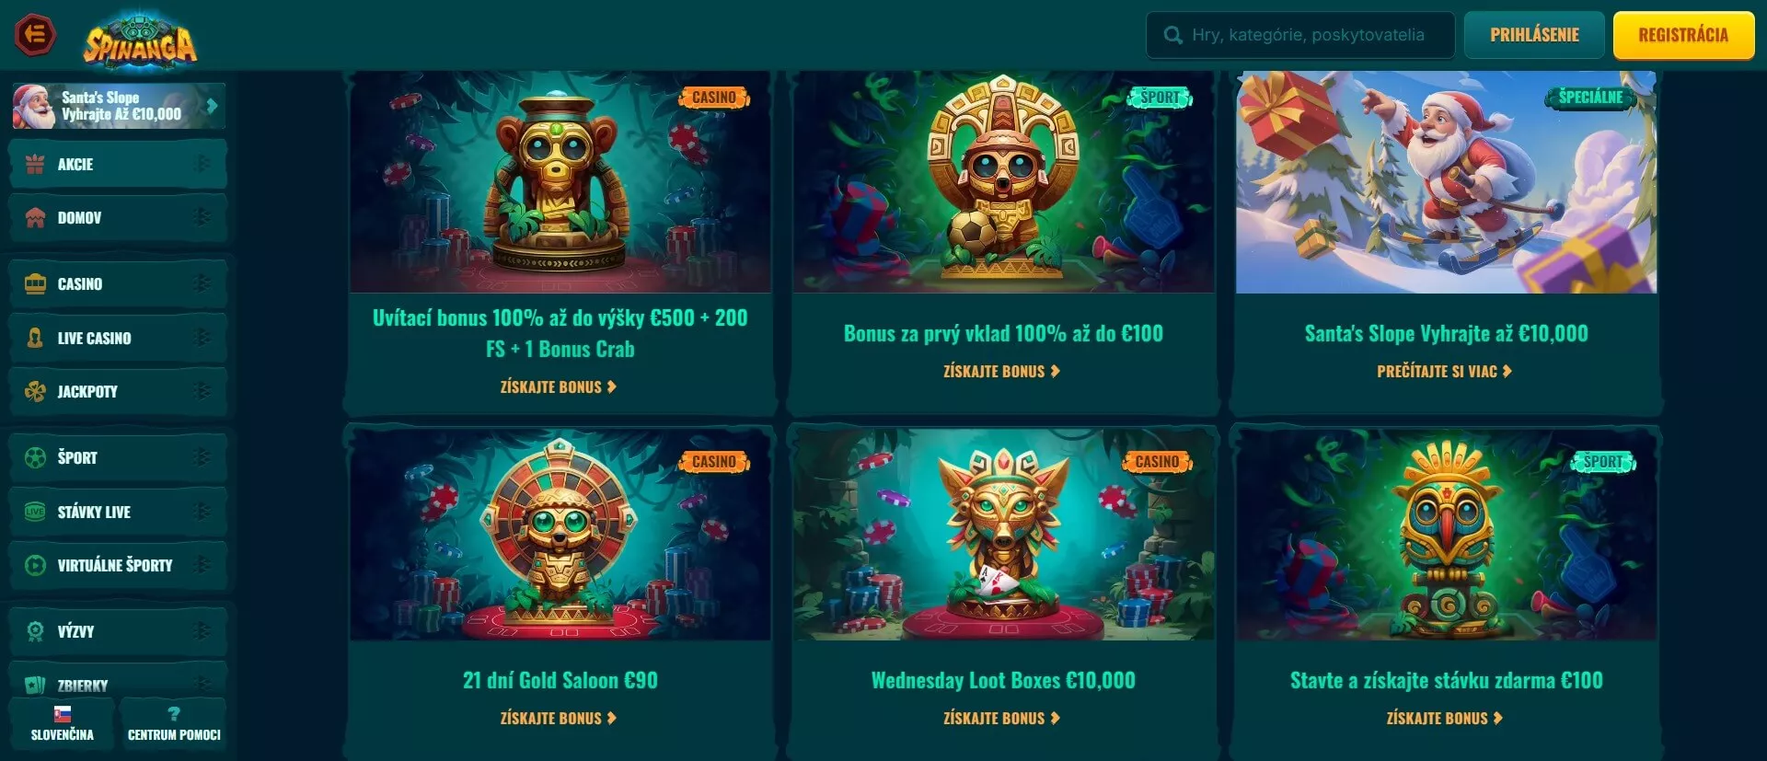
Task: Open Virtuálne Športy play icon
Action: click(x=35, y=565)
